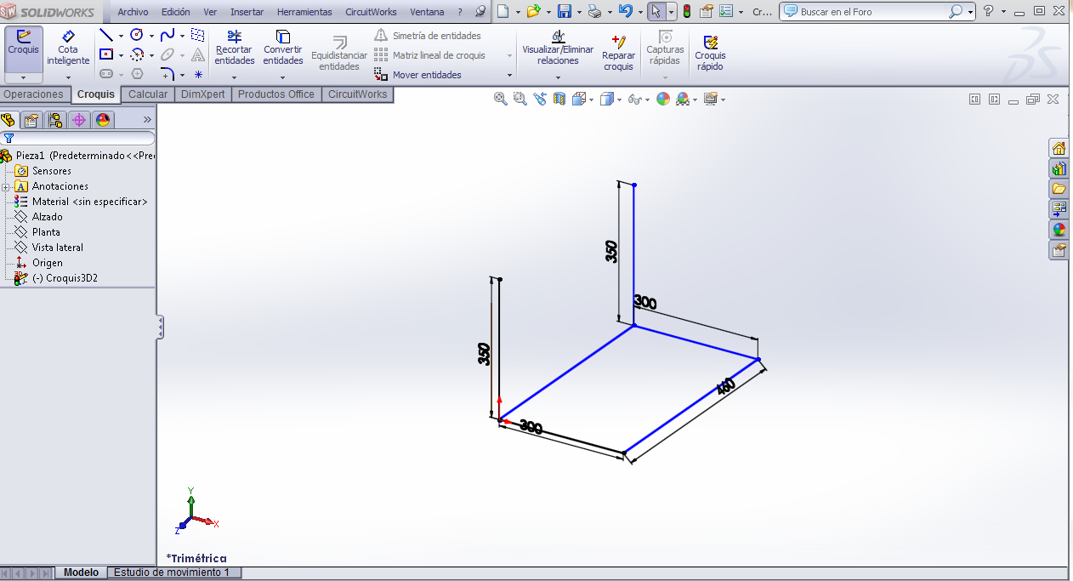The height and width of the screenshot is (581, 1073).
Task: Open DisplayManager tab icon
Action: (x=103, y=120)
